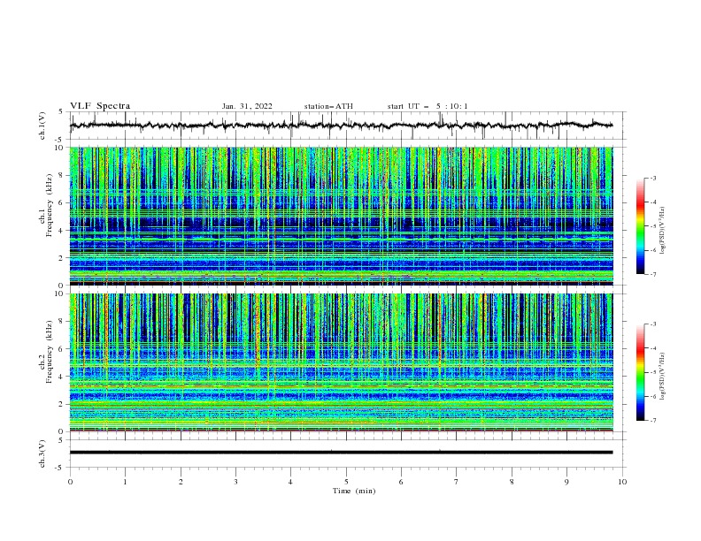Click the '-7' label on lower colorbar

(x=652, y=421)
